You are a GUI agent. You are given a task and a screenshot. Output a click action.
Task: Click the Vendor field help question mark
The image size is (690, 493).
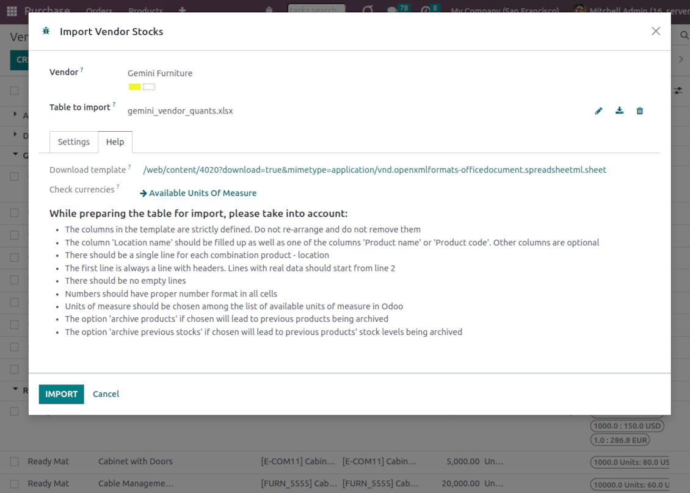[x=82, y=70]
